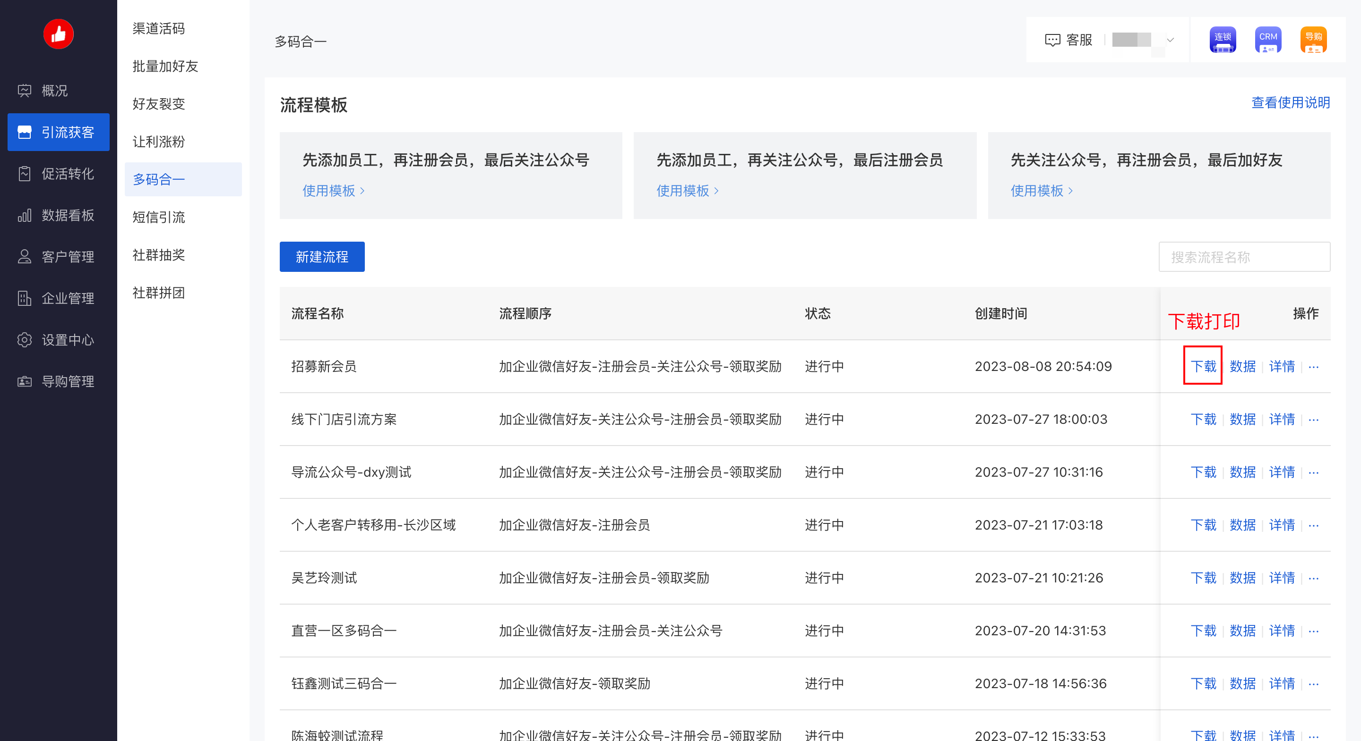View 详情 for 吴艺玲测试

point(1282,577)
